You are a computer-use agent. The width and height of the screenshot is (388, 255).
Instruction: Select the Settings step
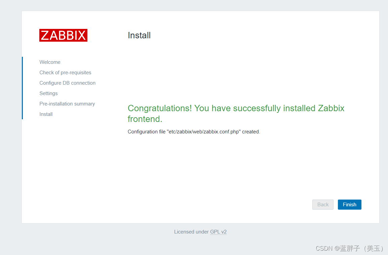48,93
